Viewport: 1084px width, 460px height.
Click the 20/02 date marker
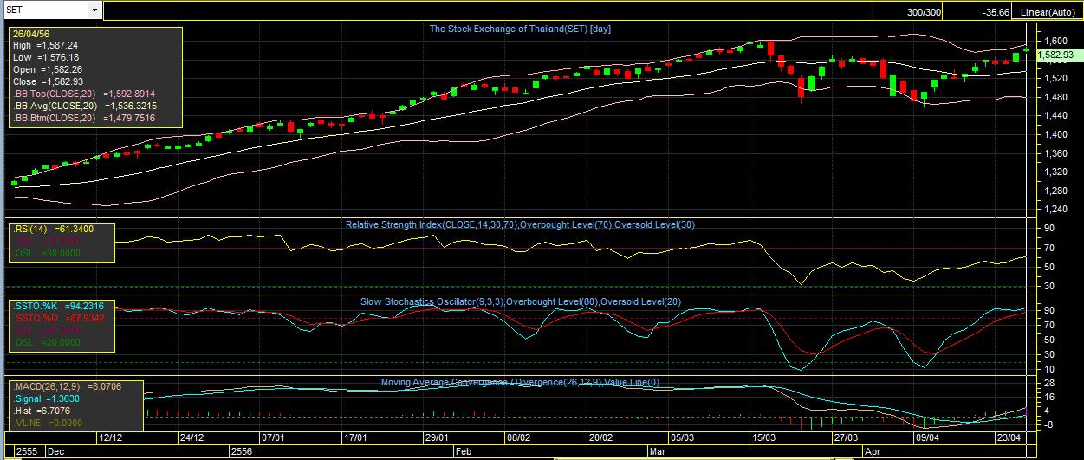click(600, 438)
